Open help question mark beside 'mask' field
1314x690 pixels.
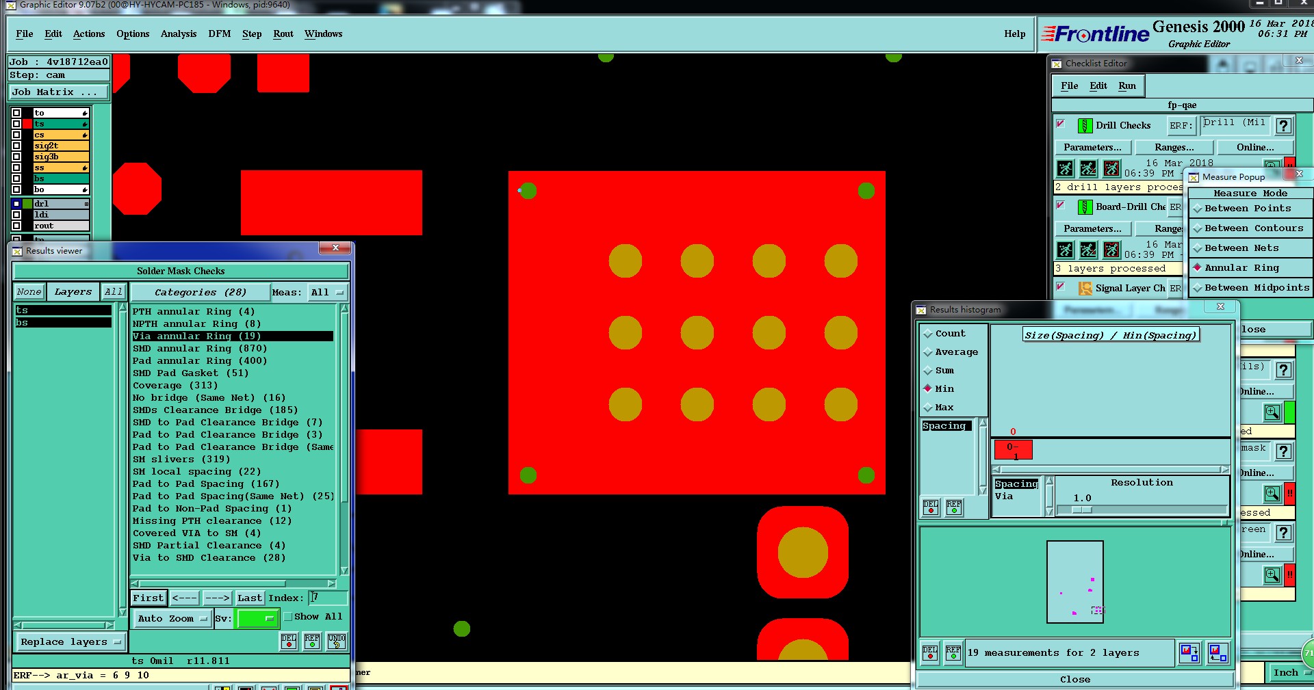(1284, 451)
